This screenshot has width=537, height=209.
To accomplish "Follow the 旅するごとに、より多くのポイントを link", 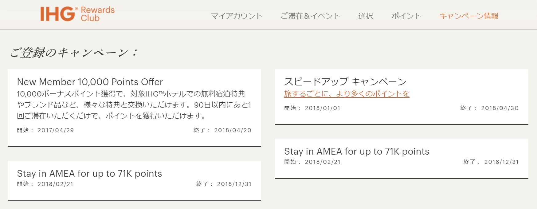I will click(347, 94).
